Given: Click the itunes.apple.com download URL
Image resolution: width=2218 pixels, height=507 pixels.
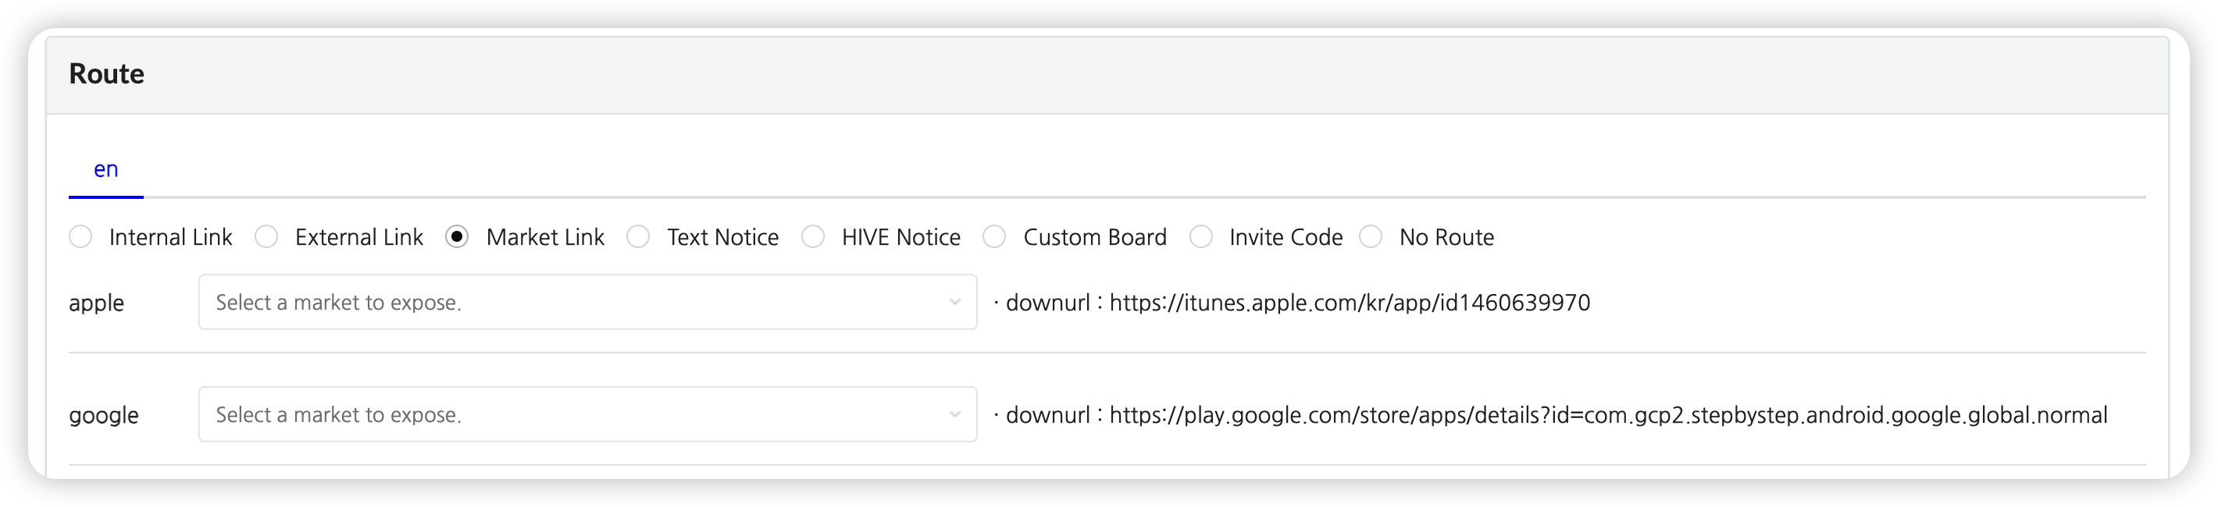Looking at the screenshot, I should tap(1350, 303).
